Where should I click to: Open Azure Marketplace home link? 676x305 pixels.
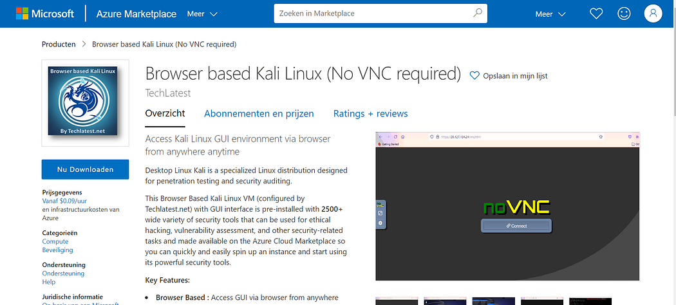[136, 14]
